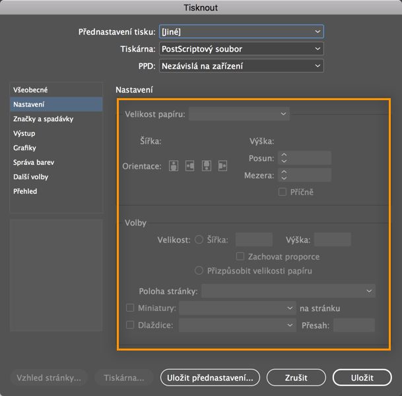Select the landscape orientation icon
402x396 pixels.
[190, 166]
